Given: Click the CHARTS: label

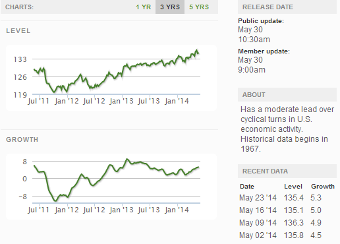Looking at the screenshot, I should click(x=19, y=7).
